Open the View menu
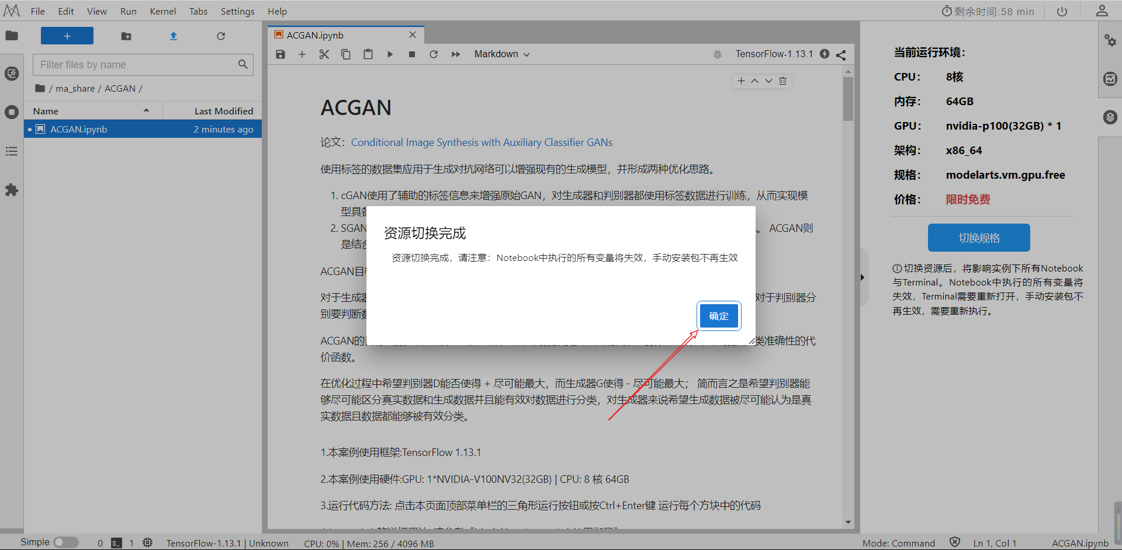The height and width of the screenshot is (550, 1122). click(x=97, y=11)
